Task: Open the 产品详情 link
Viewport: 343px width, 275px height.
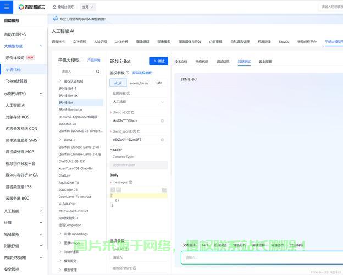Action: [x=93, y=60]
